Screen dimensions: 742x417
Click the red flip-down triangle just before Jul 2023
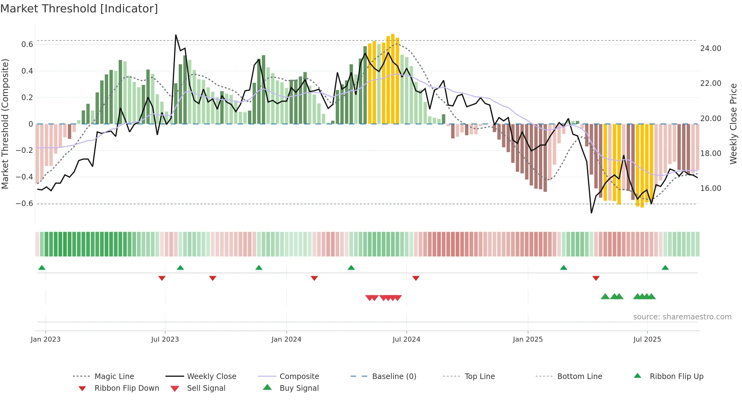pyautogui.click(x=162, y=278)
